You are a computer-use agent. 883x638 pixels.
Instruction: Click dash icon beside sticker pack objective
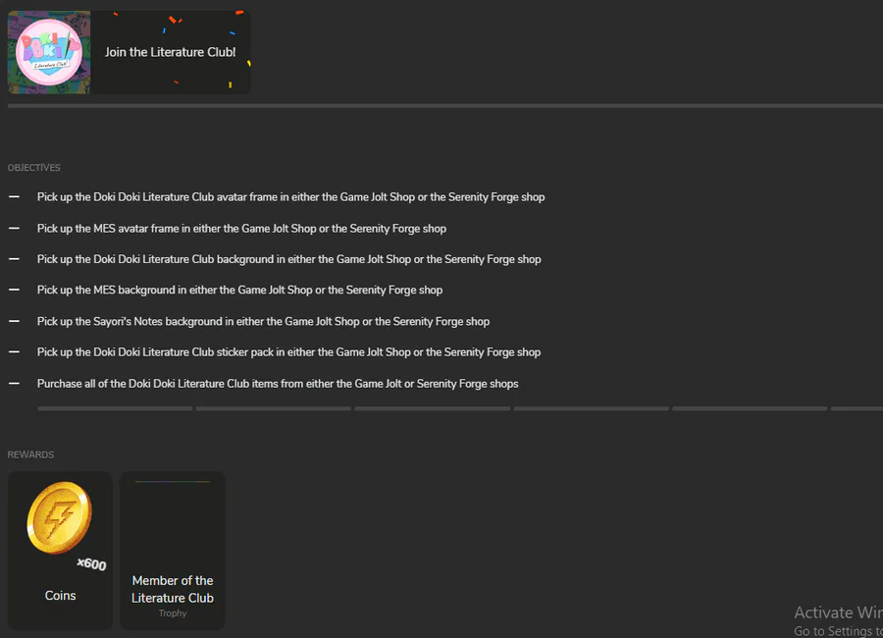tap(14, 351)
